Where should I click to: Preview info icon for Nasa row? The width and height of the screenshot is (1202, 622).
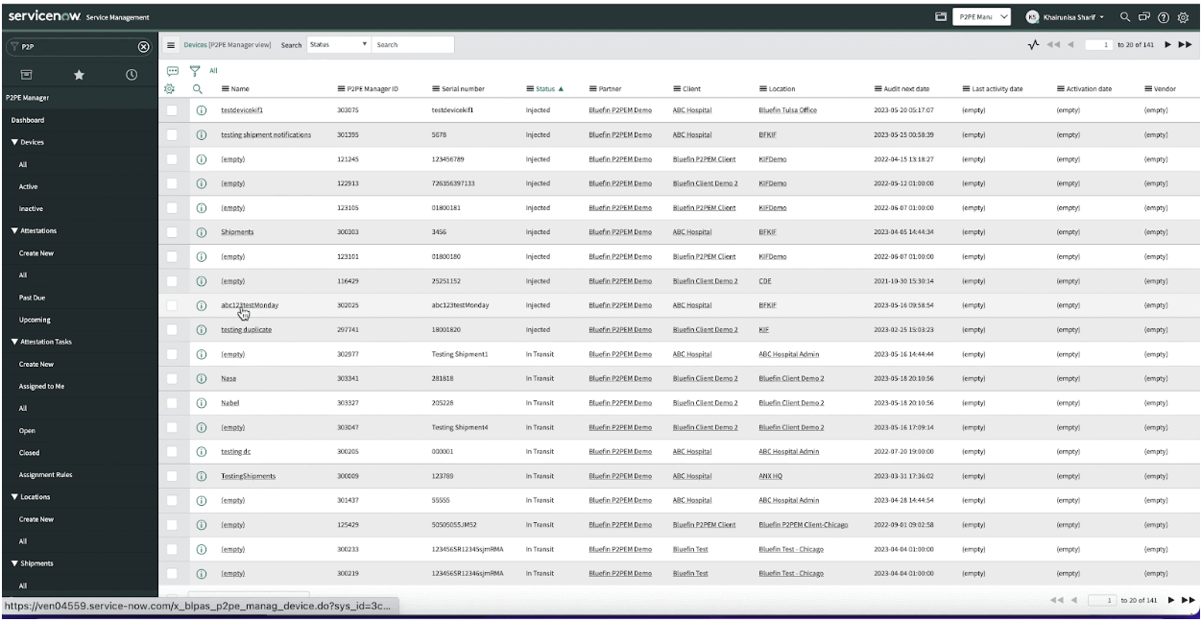point(202,378)
